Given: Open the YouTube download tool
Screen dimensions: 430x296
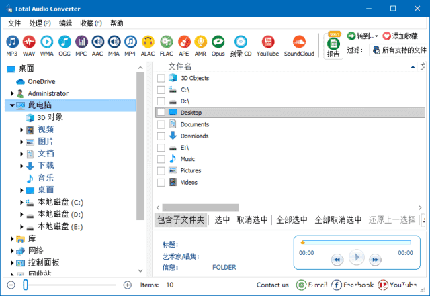Looking at the screenshot, I should pyautogui.click(x=267, y=43).
